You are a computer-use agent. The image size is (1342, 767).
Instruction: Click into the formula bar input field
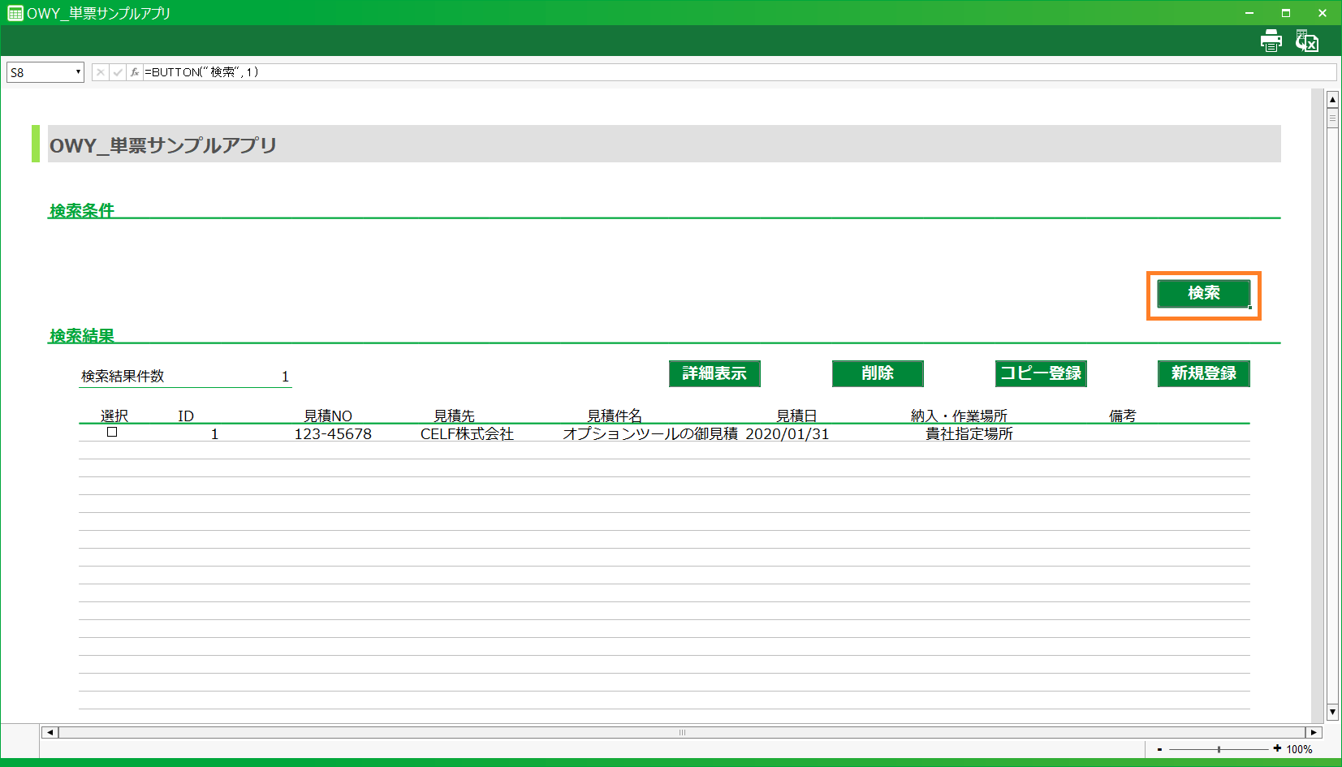coord(731,72)
